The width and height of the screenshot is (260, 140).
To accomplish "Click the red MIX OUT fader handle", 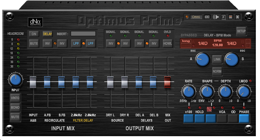I will click(x=167, y=82).
